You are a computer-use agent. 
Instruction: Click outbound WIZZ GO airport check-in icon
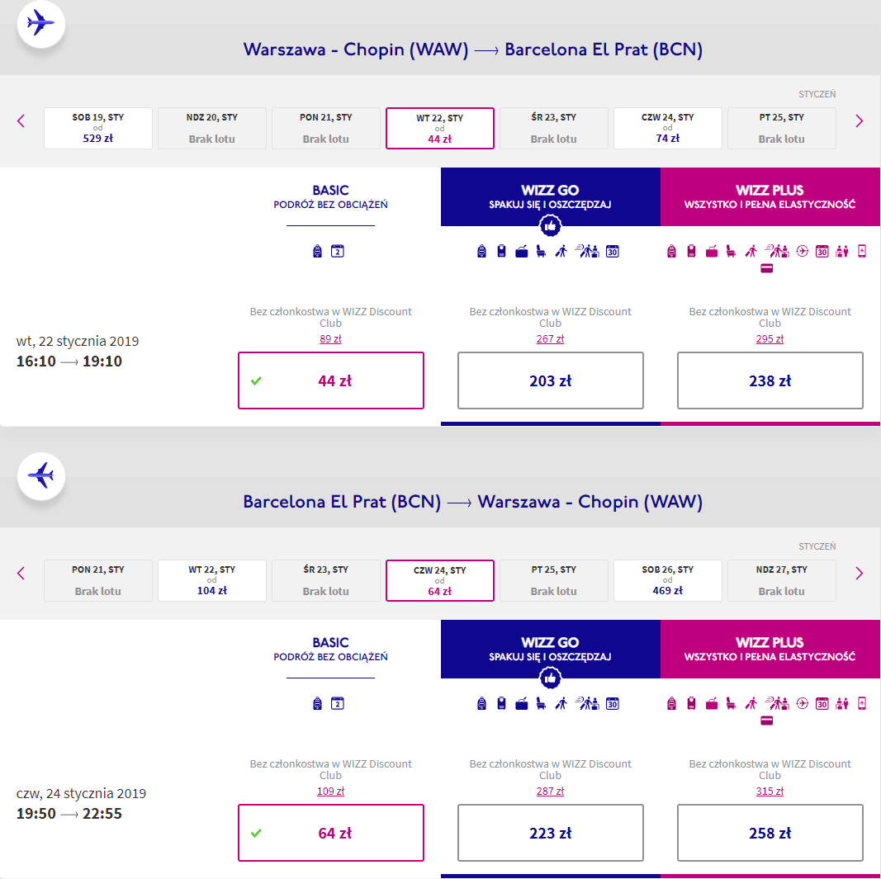pyautogui.click(x=587, y=251)
